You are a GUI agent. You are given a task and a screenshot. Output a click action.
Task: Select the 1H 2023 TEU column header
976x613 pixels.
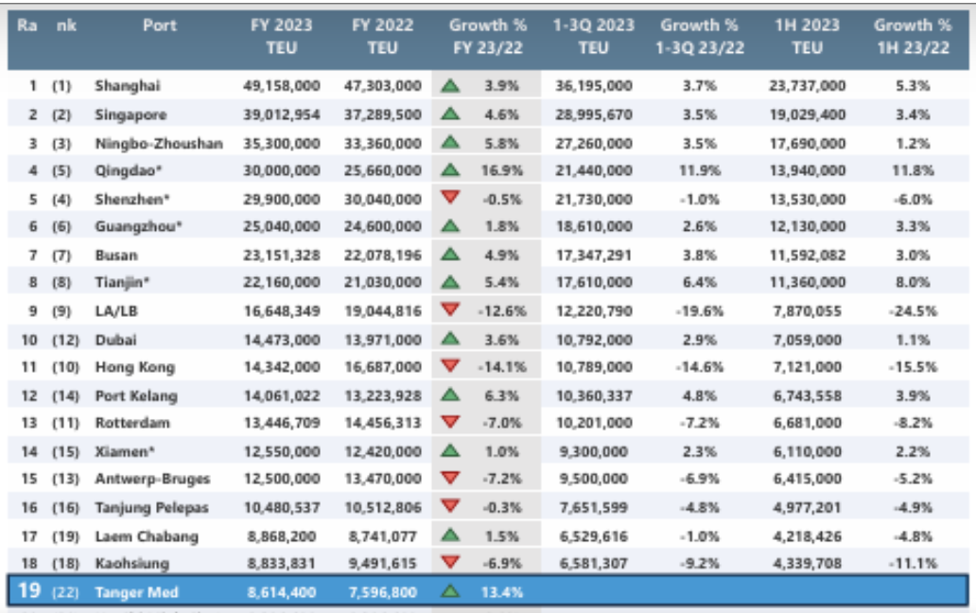coord(807,37)
